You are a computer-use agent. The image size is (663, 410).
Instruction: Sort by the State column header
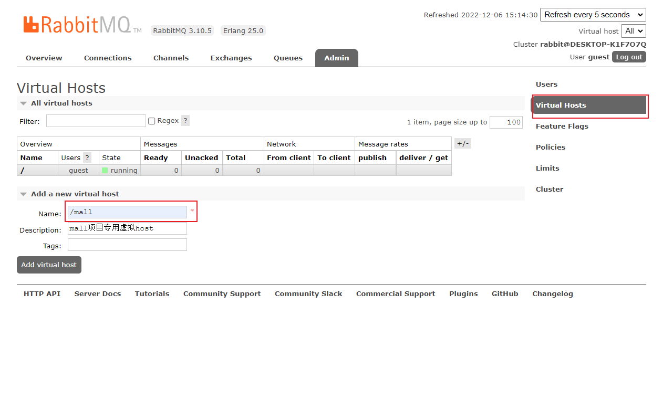(111, 157)
